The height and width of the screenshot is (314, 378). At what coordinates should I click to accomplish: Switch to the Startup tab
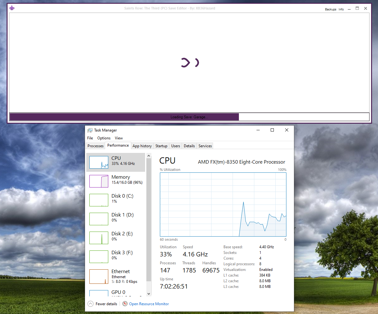[161, 146]
